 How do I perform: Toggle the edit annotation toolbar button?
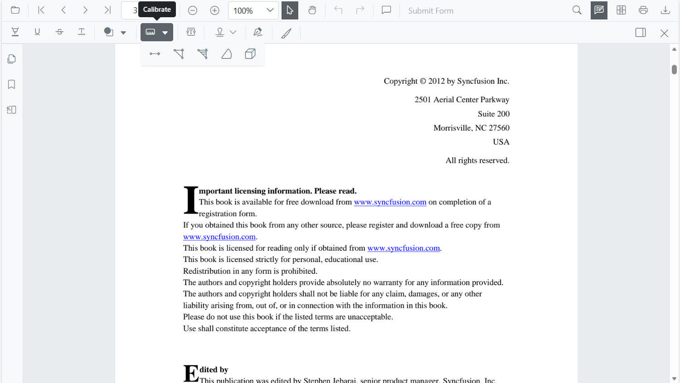[599, 10]
